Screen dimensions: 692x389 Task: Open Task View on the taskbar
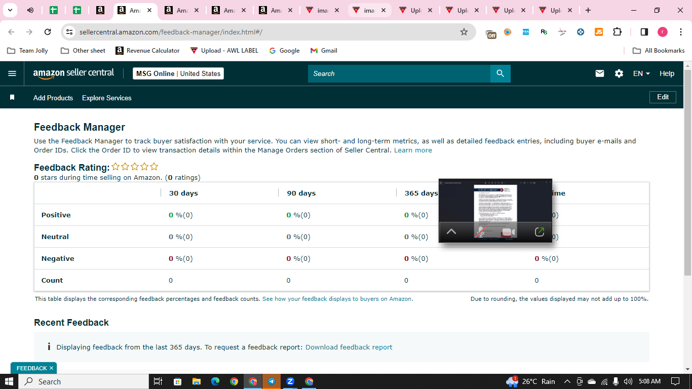(x=158, y=381)
